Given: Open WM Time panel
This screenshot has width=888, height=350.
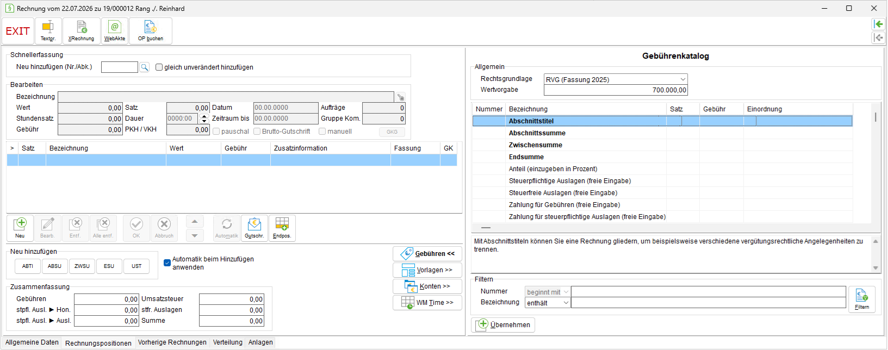Looking at the screenshot, I should pyautogui.click(x=427, y=303).
